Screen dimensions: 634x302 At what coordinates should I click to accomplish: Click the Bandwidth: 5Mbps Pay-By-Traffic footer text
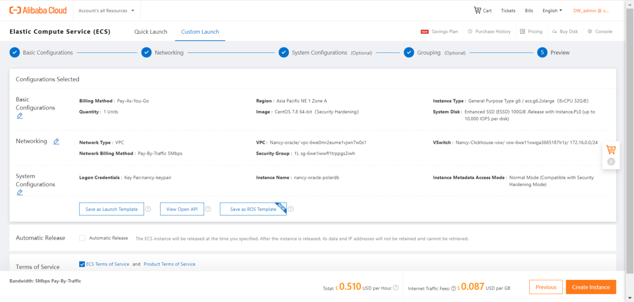pos(45,281)
